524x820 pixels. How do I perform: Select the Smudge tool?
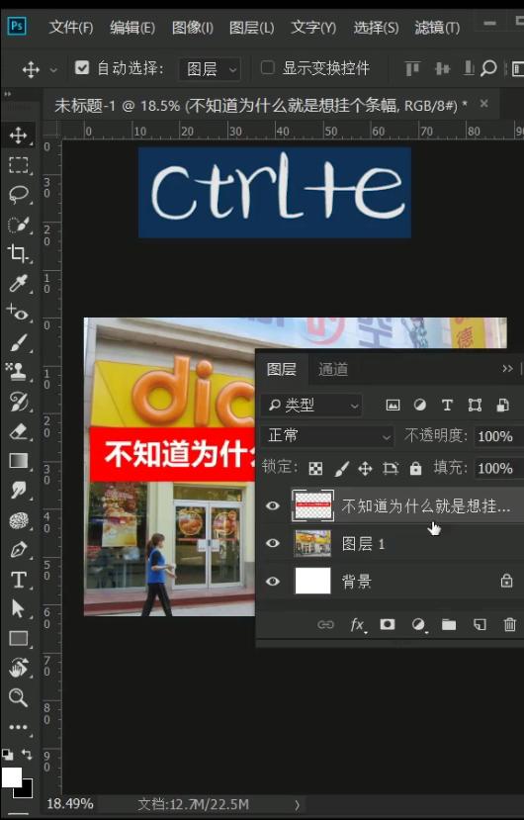(19, 491)
